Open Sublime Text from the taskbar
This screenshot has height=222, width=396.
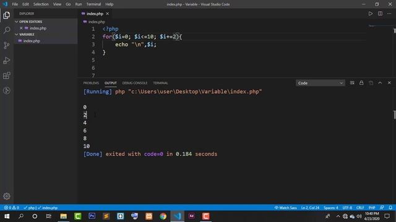(x=106, y=216)
